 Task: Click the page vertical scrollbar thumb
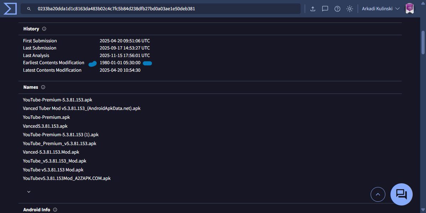coord(423,43)
